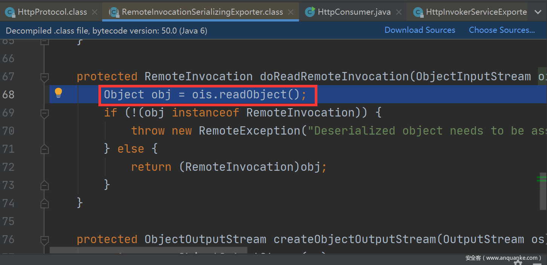Screen dimensions: 547x265
Task: Click the Download Sources link
Action: [420, 30]
